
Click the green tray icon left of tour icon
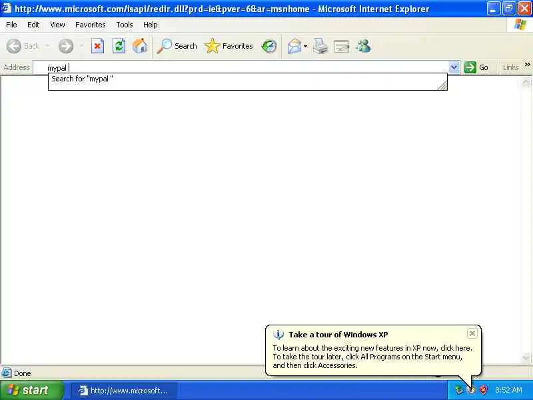click(x=459, y=390)
